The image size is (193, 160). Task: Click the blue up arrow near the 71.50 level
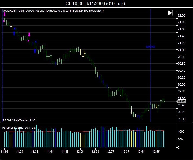[14, 33]
